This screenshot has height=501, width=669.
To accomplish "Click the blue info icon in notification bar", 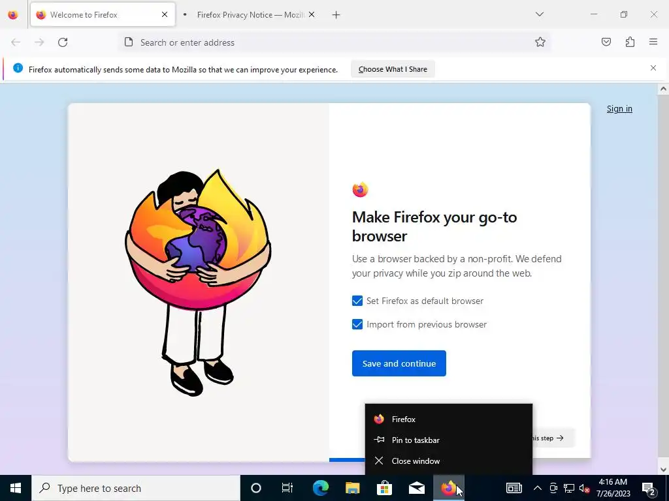I will click(18, 68).
